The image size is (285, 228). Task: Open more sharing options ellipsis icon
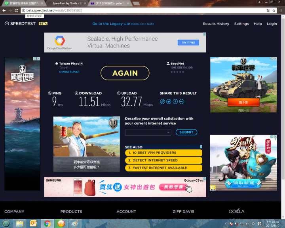tap(182, 101)
